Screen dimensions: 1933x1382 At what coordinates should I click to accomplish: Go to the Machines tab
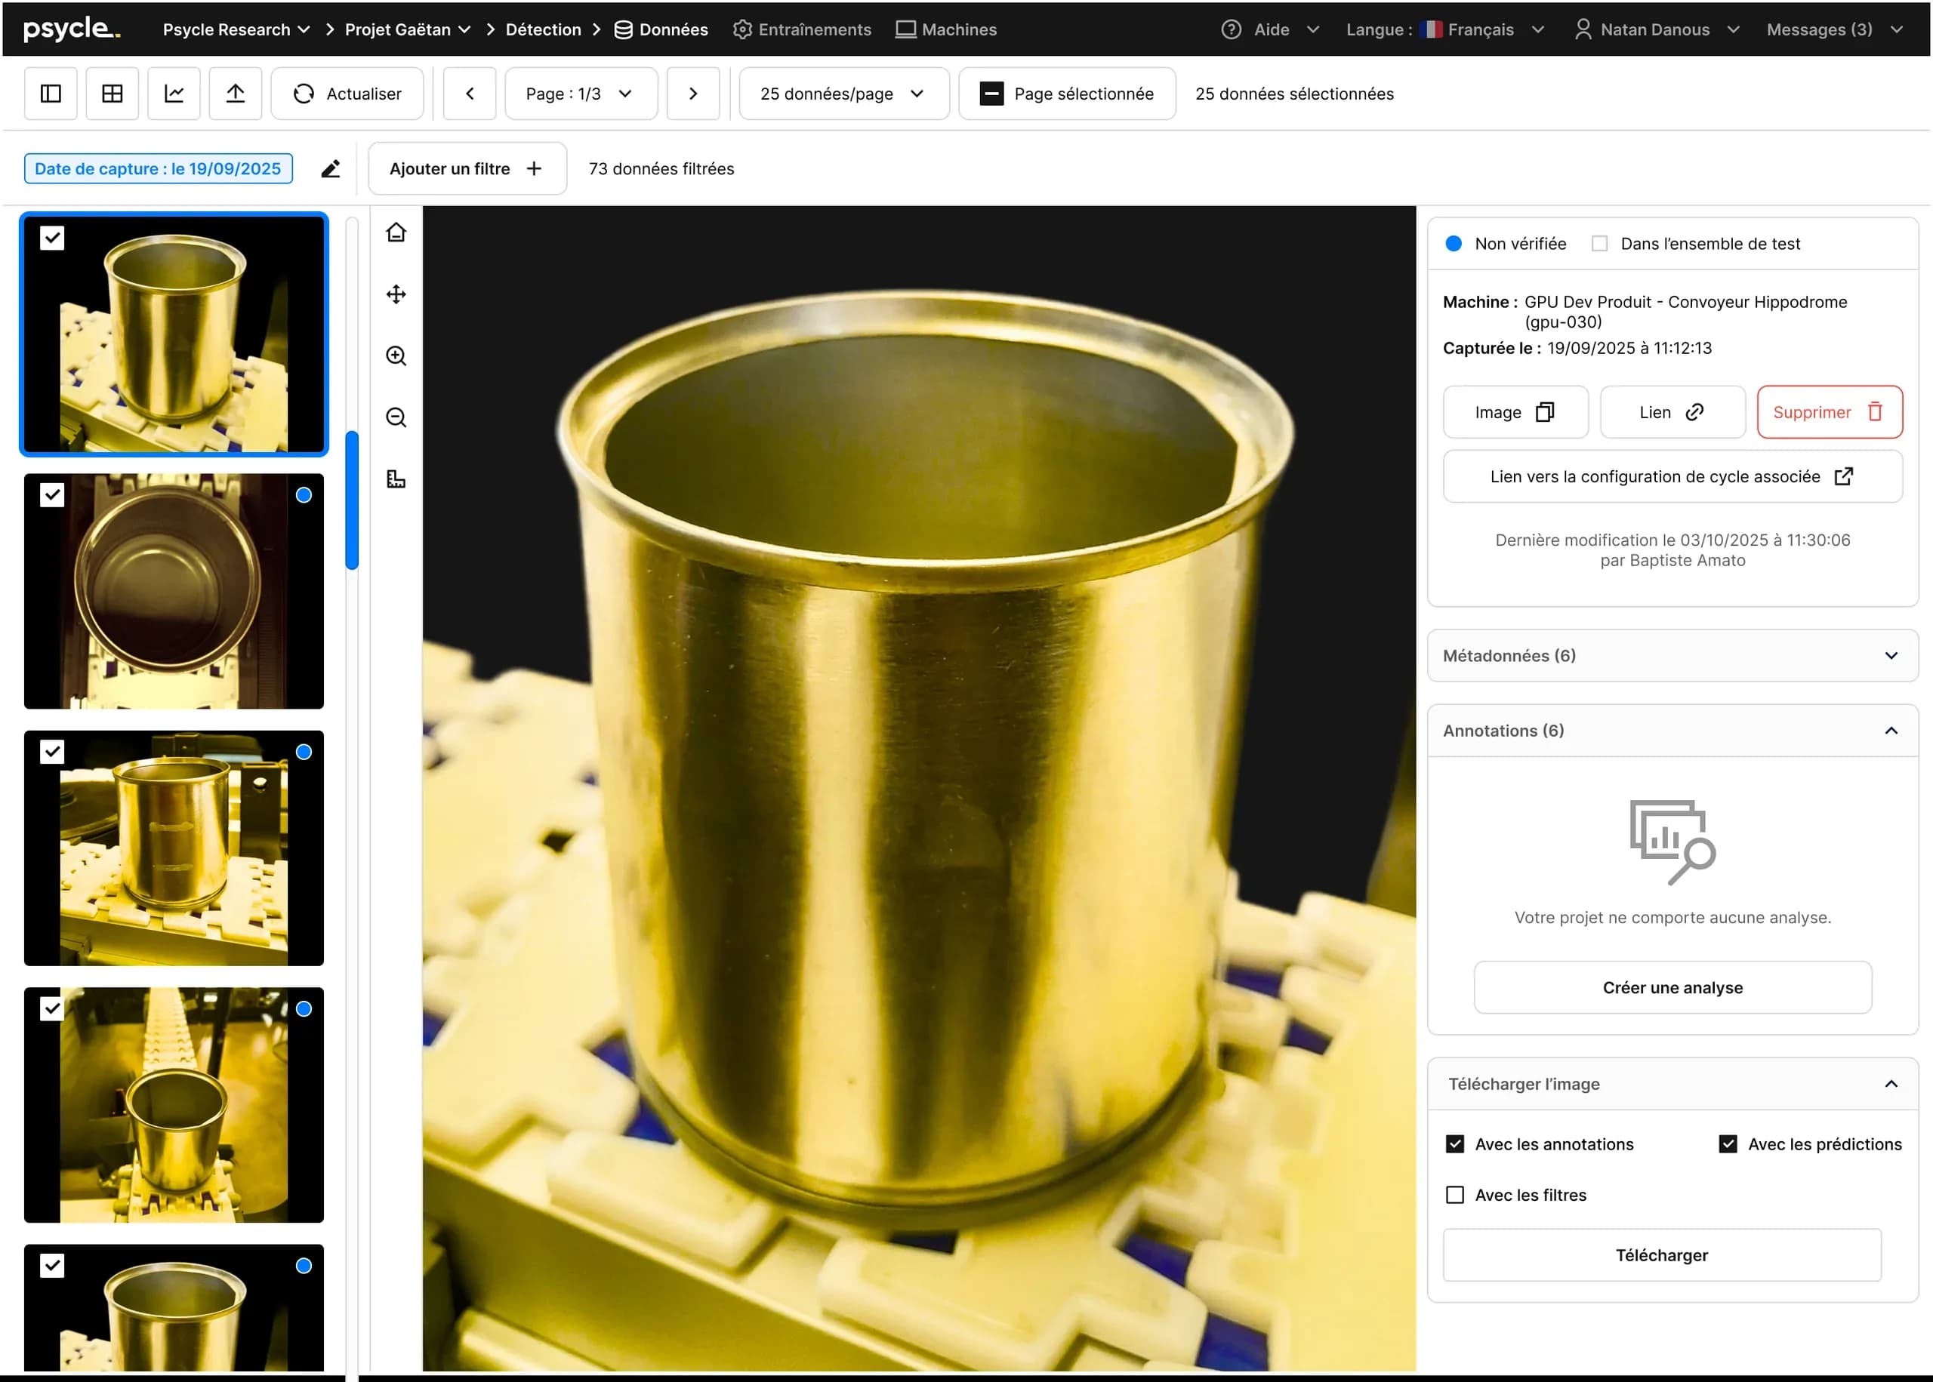tap(945, 29)
